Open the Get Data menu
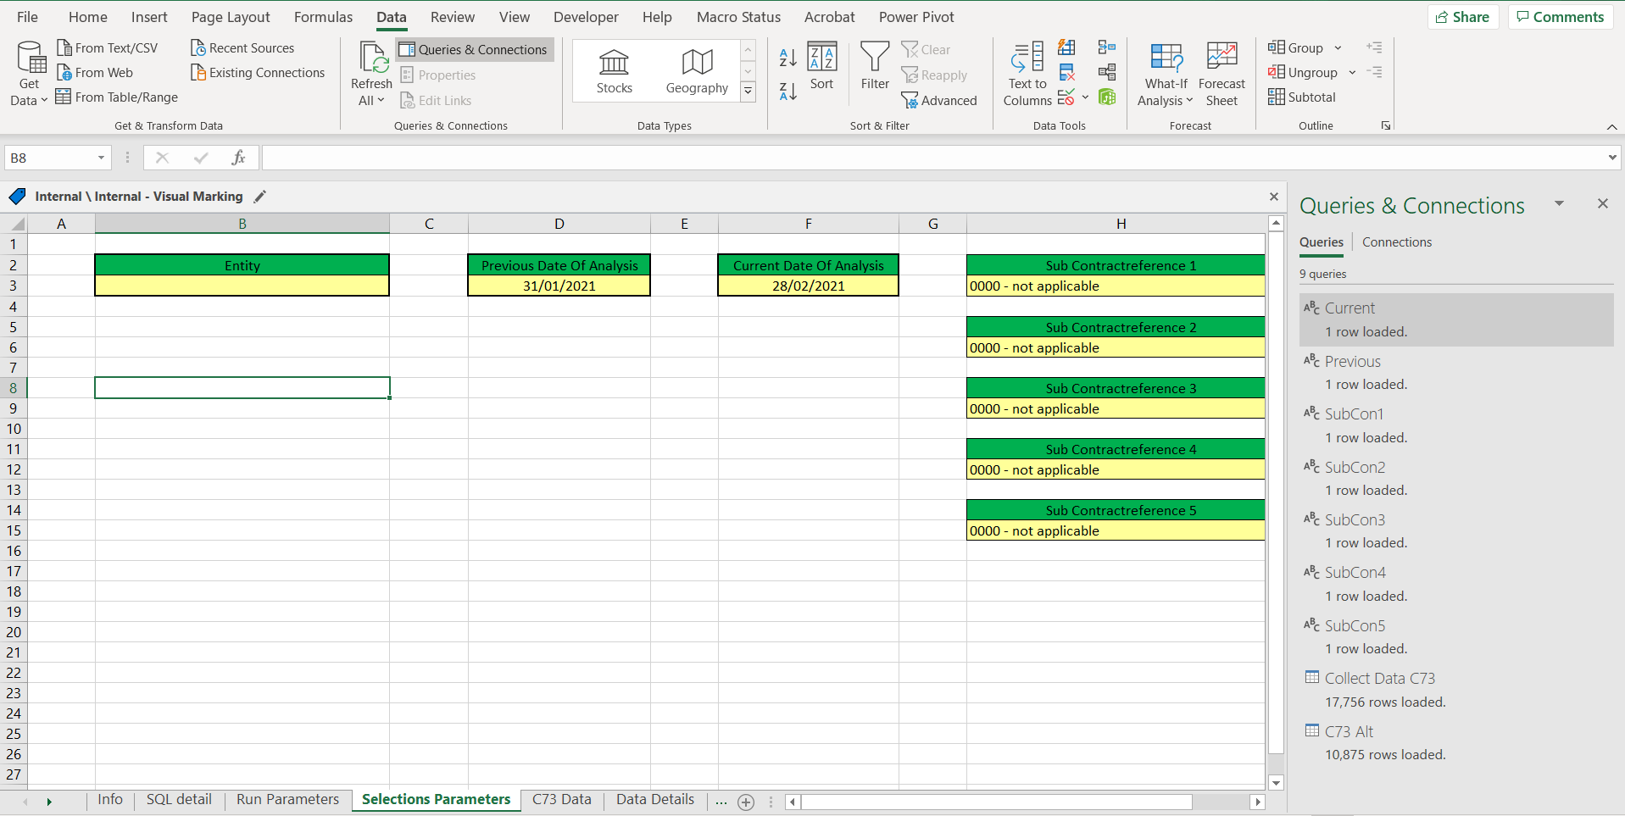1625x816 pixels. [29, 75]
